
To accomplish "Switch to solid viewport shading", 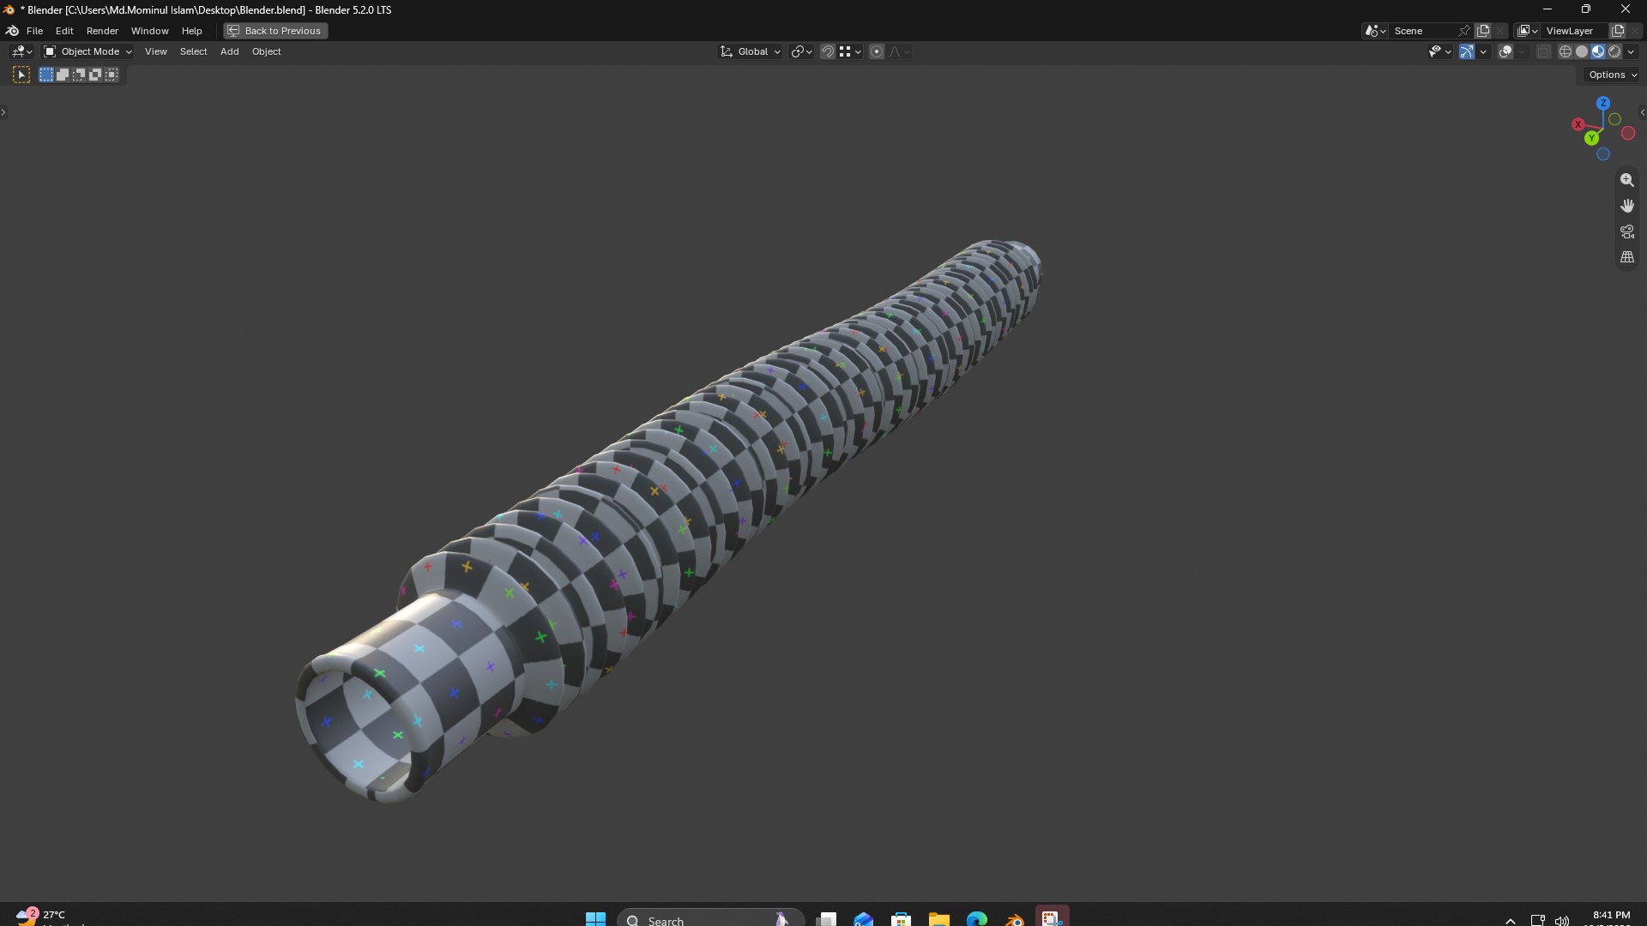I will (x=1582, y=51).
